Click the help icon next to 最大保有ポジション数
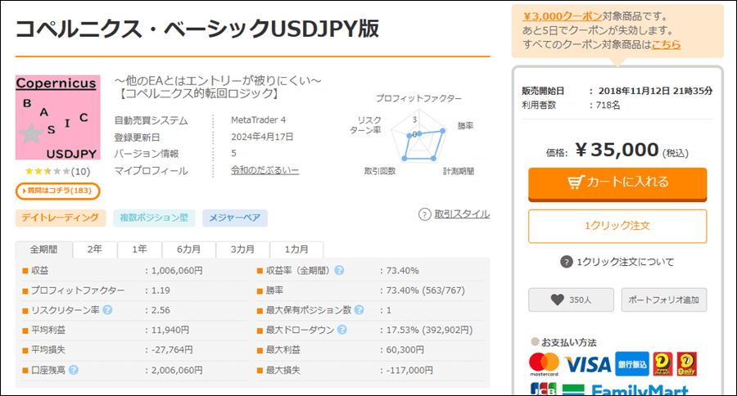737x396 pixels. click(x=359, y=310)
